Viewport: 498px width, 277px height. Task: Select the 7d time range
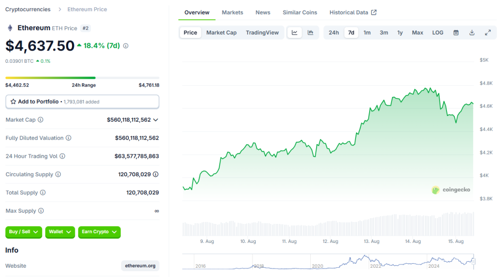351,33
